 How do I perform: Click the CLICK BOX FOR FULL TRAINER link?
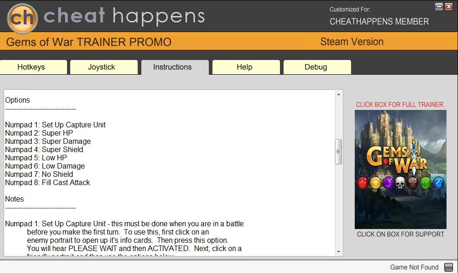pyautogui.click(x=399, y=104)
